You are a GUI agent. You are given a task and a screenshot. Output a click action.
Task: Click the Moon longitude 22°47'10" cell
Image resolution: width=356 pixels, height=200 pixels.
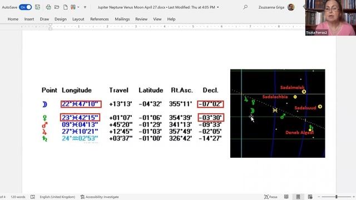coord(81,104)
